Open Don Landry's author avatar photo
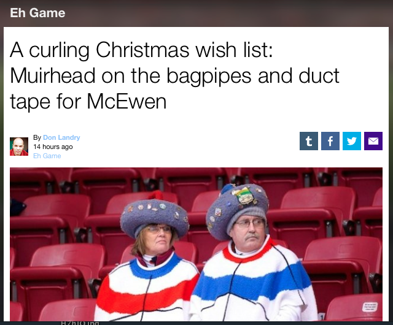 pos(19,147)
